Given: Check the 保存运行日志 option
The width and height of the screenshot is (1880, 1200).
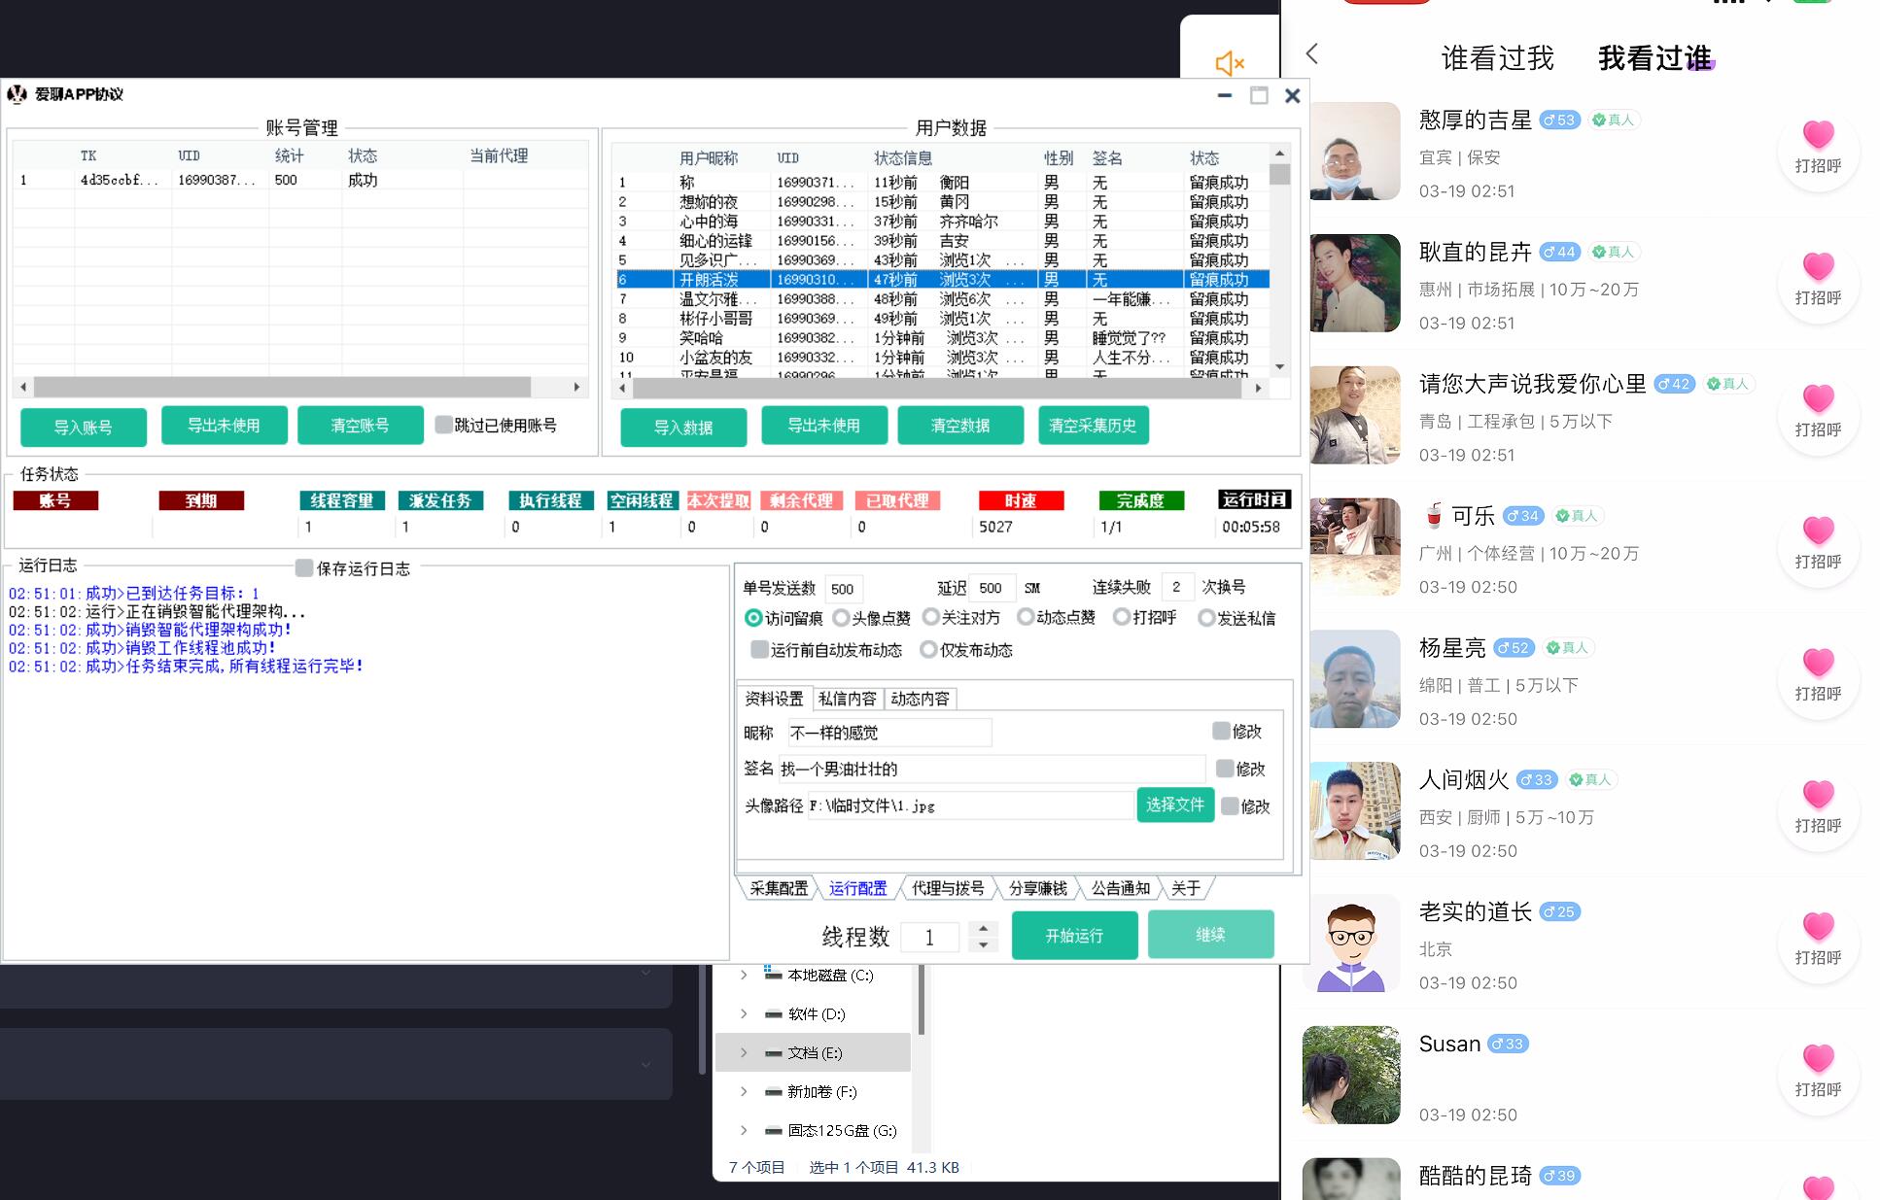Looking at the screenshot, I should point(304,568).
